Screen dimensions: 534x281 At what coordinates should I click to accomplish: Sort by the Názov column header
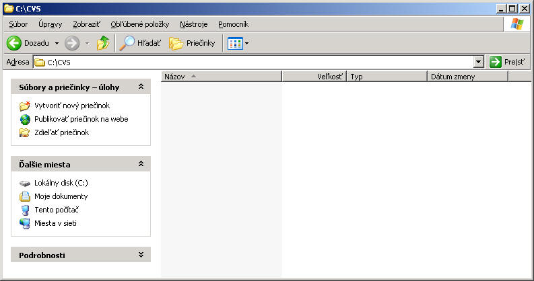222,77
